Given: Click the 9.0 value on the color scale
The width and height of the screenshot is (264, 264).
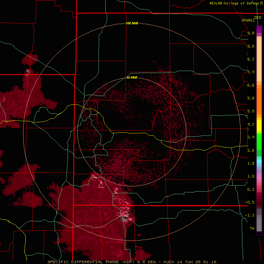Looking at the screenshot, I should pos(251,46).
